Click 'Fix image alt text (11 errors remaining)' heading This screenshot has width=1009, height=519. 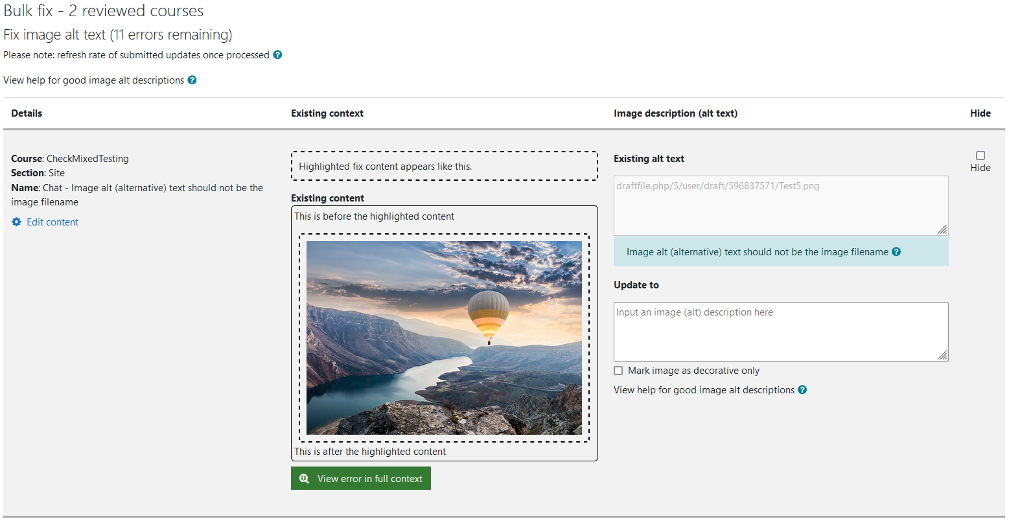coord(118,34)
